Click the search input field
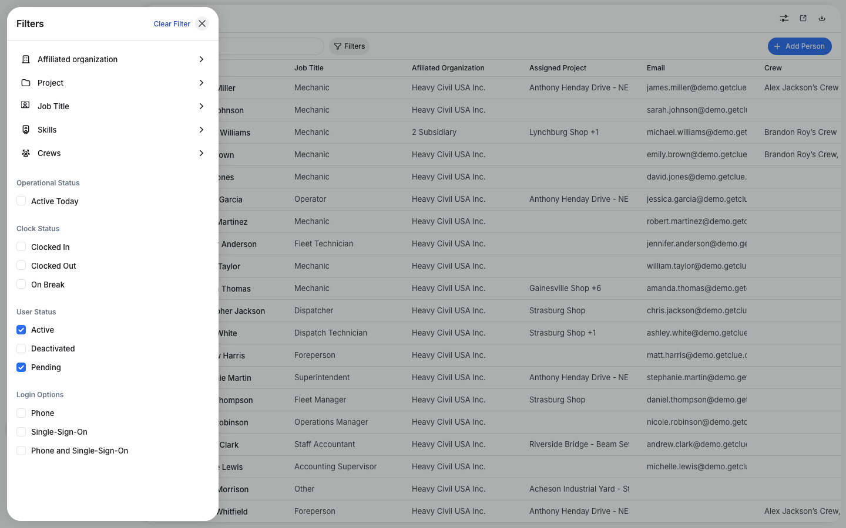This screenshot has height=528, width=846. point(270,46)
